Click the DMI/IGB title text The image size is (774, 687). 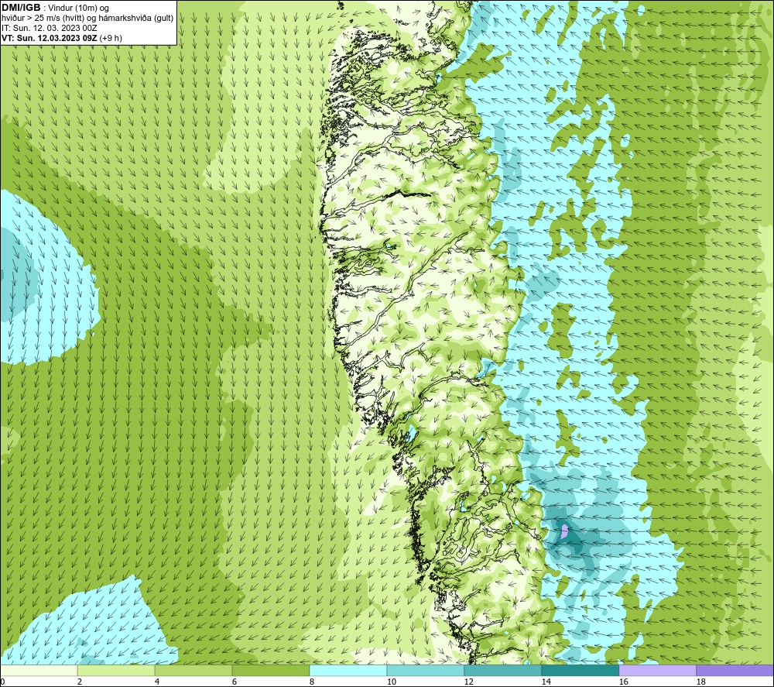point(21,8)
